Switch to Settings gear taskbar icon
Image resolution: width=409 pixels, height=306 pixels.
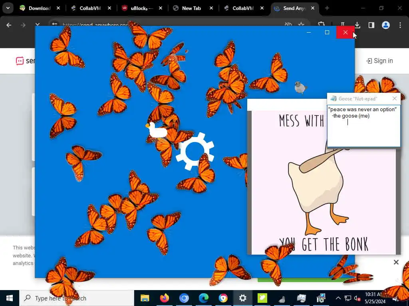(242, 298)
